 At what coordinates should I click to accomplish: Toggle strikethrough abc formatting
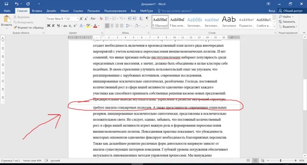pyautogui.click(x=65, y=26)
